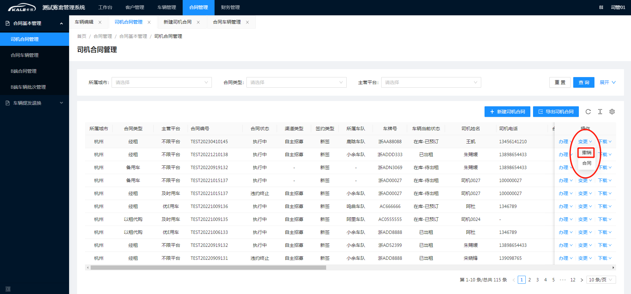Go to next page arrow
Screen dimensions: 631x294
tap(582, 280)
